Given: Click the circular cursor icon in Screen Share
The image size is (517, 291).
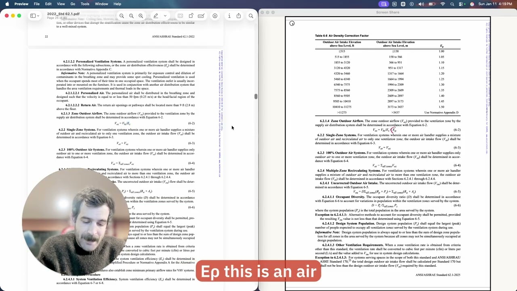Looking at the screenshot, I should coord(292,23).
